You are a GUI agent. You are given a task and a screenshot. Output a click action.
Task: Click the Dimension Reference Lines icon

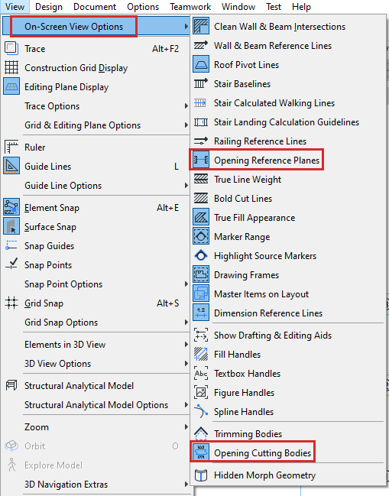click(x=201, y=313)
